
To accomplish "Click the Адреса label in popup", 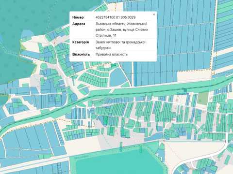I will click(x=79, y=24).
